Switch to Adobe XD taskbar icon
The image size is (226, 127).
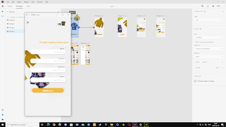[x=135, y=125]
